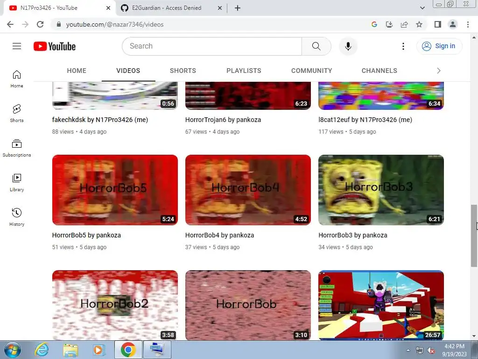Open the PLAYLISTS channel tab
478x359 pixels.
click(244, 71)
